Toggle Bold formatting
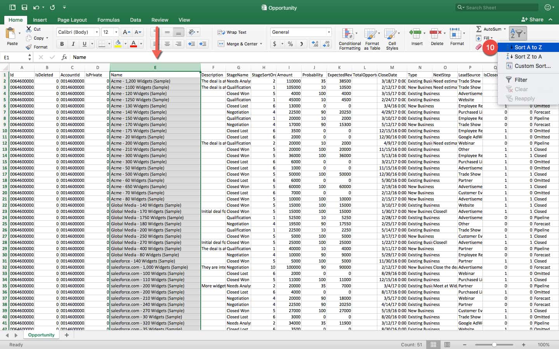 click(62, 44)
